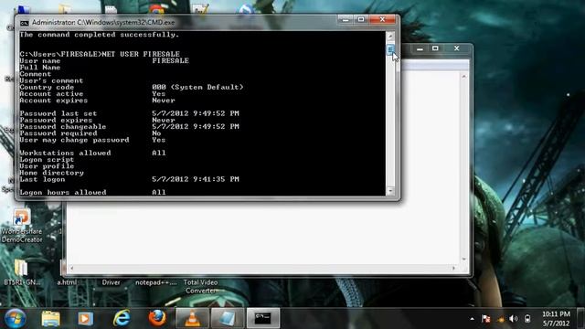Click the 'Password last set' row
Viewport: 585px width, 329px height.
pos(129,113)
